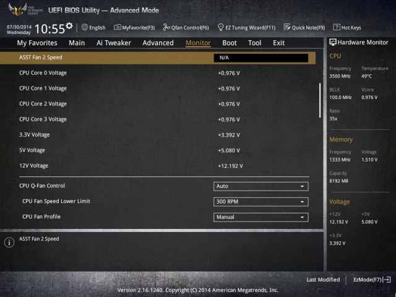
Task: Click the MyFavorite folder icon
Action: 117,27
